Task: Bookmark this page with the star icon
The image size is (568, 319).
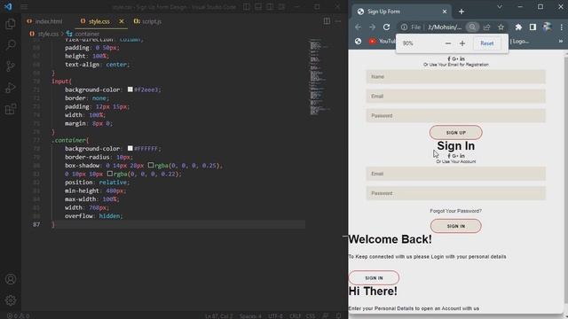Action: [x=501, y=27]
